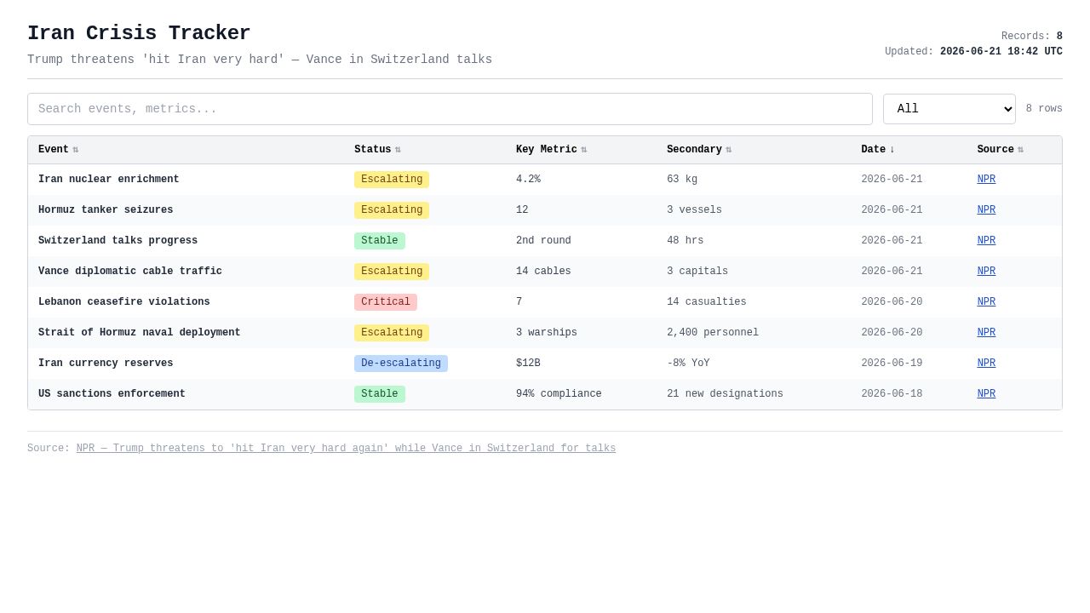Click Stable badge for Switzerland talks progress
The image size is (1090, 613).
380,241
